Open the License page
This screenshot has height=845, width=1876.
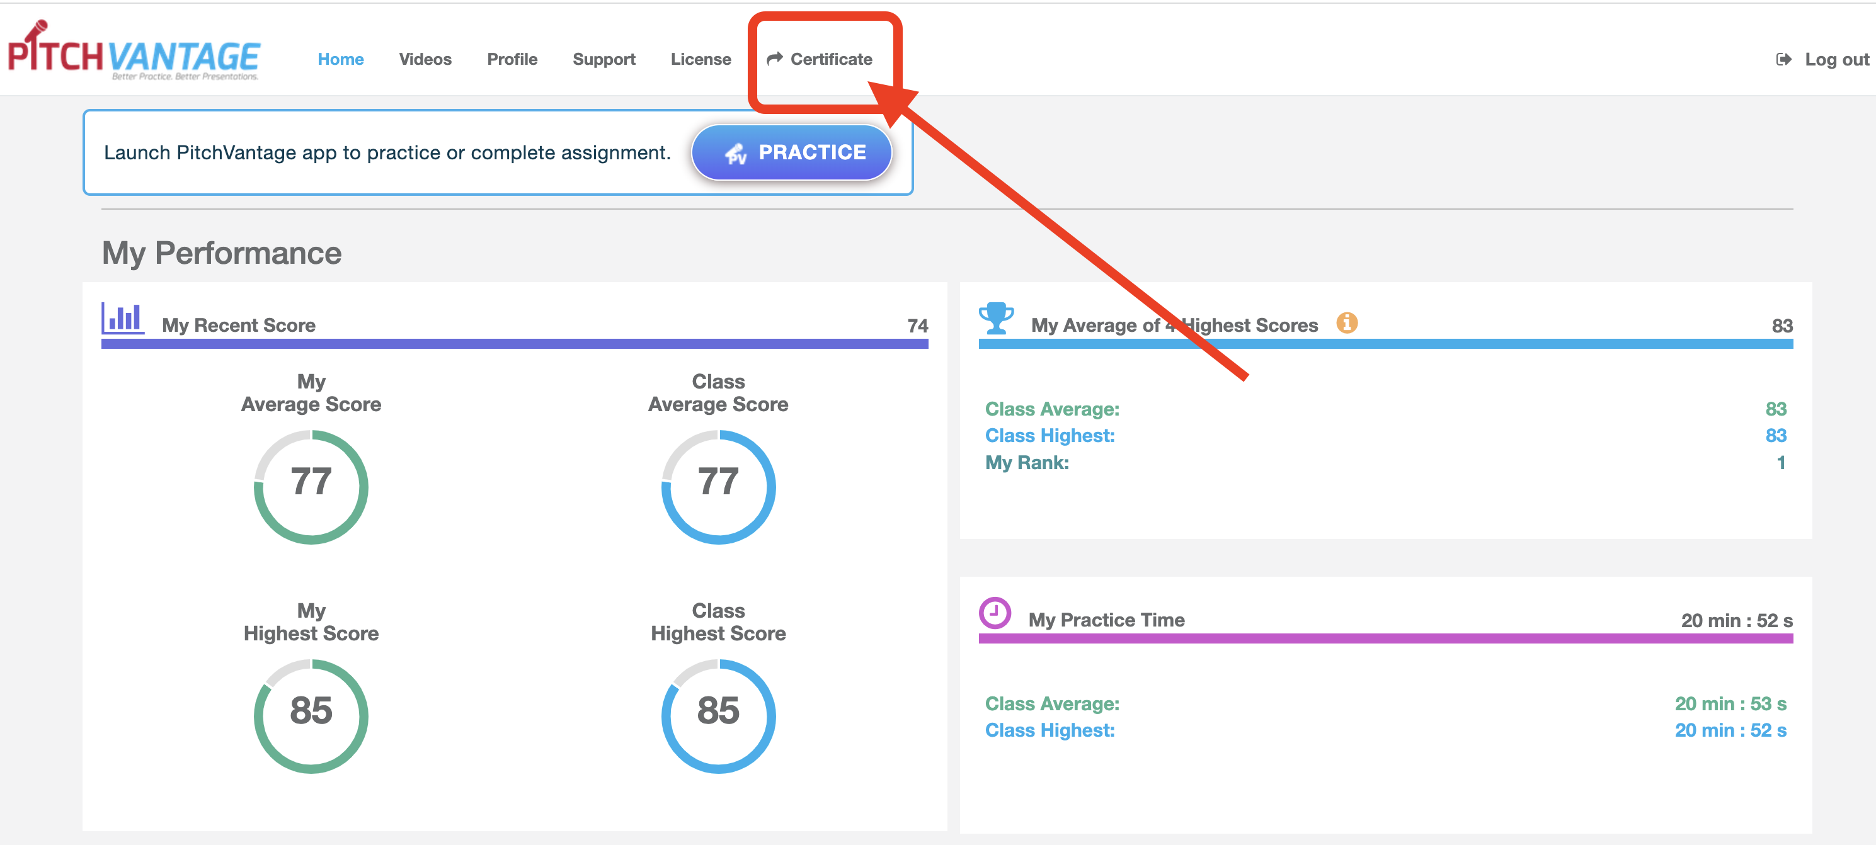point(700,60)
